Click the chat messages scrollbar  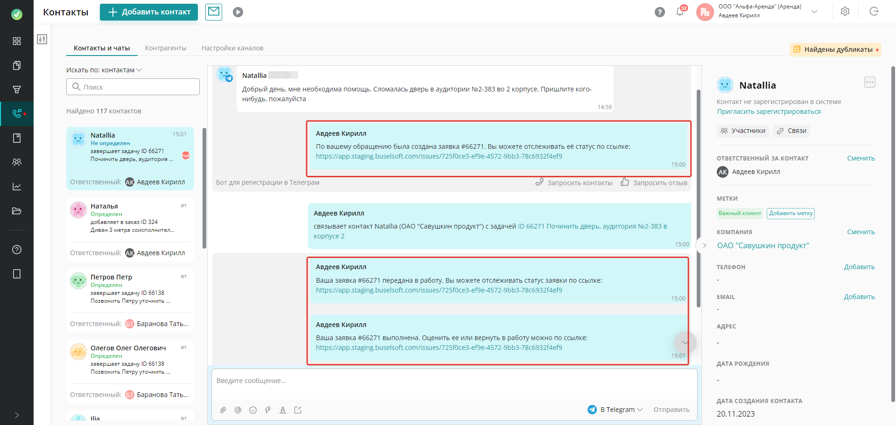699,198
